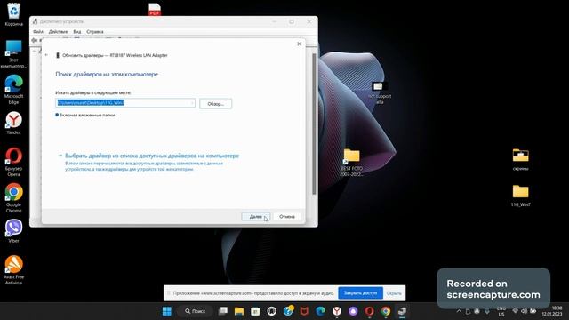Image resolution: width=569 pixels, height=320 pixels.
Task: Close the update drivers dialog
Action: 299,44
